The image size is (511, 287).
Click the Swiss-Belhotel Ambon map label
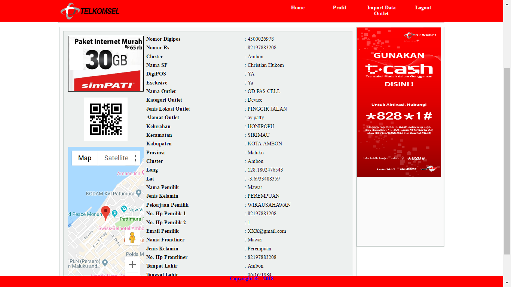pyautogui.click(x=120, y=228)
